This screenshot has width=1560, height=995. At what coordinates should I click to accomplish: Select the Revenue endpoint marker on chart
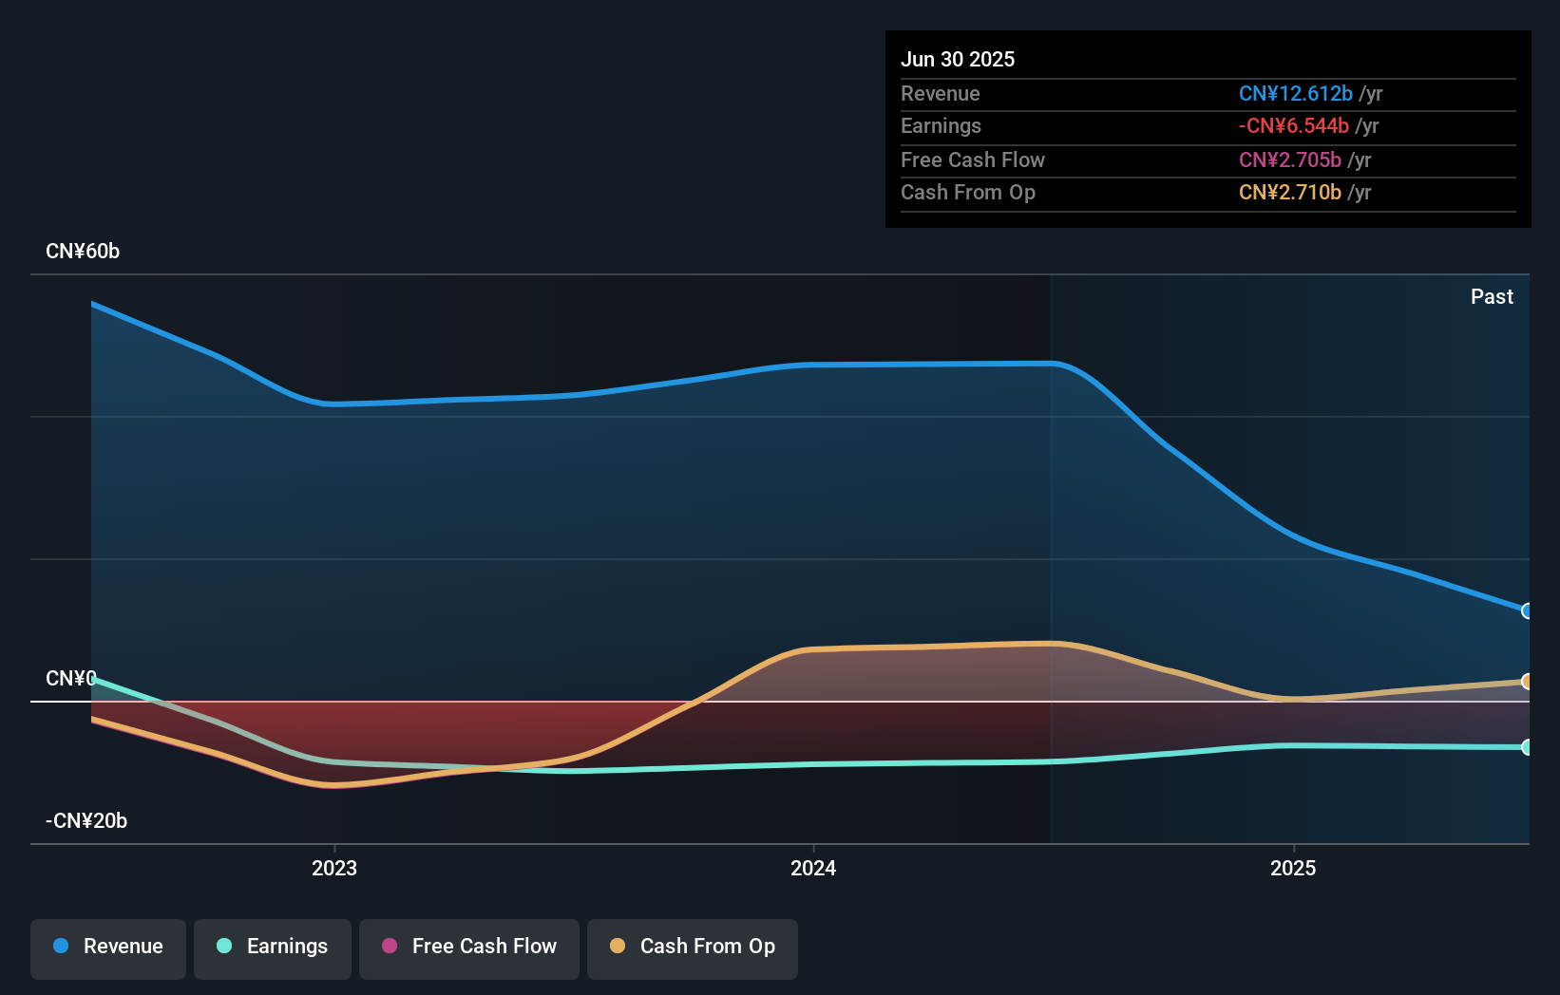tap(1527, 610)
